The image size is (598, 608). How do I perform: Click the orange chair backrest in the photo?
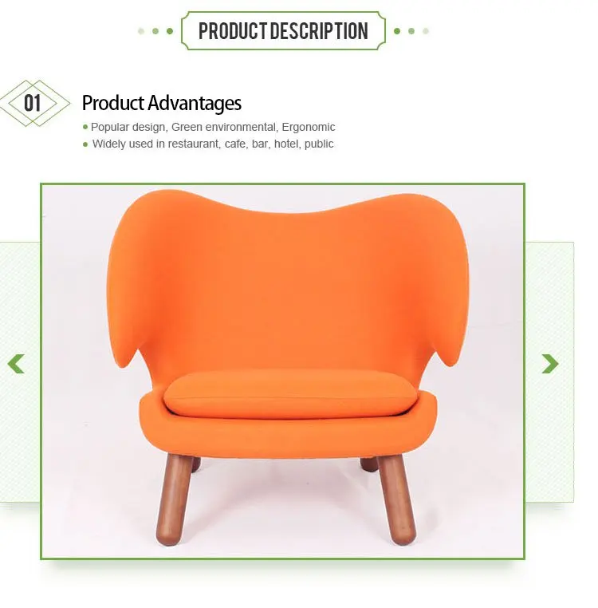(x=287, y=279)
